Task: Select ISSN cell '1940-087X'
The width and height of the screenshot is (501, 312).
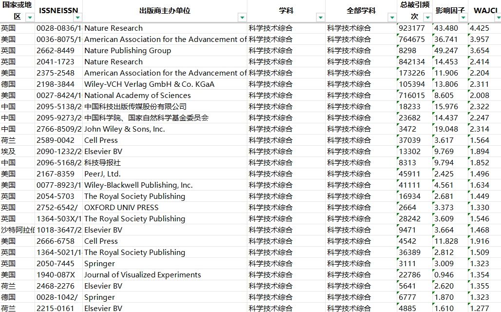Action: click(x=59, y=274)
